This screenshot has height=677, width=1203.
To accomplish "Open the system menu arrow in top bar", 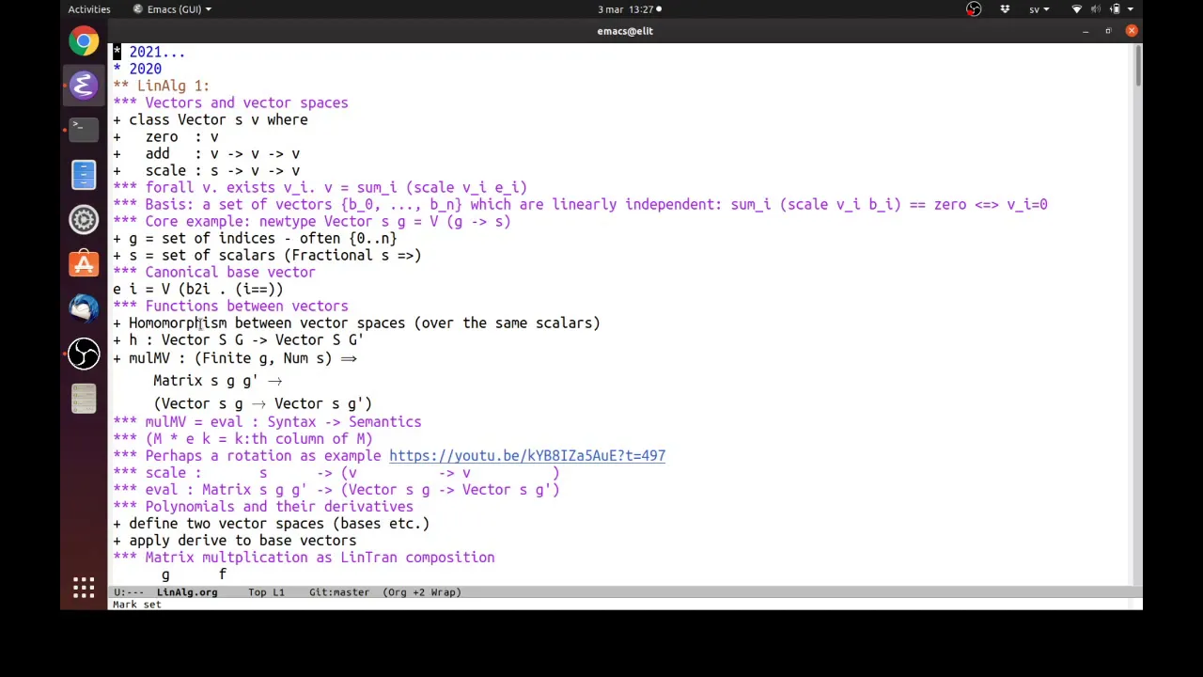I will click(1131, 9).
